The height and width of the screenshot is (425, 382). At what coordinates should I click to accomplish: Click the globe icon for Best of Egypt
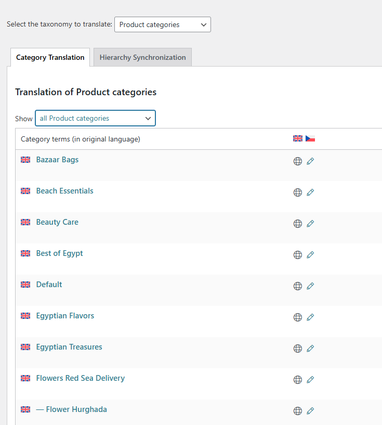[x=298, y=255]
